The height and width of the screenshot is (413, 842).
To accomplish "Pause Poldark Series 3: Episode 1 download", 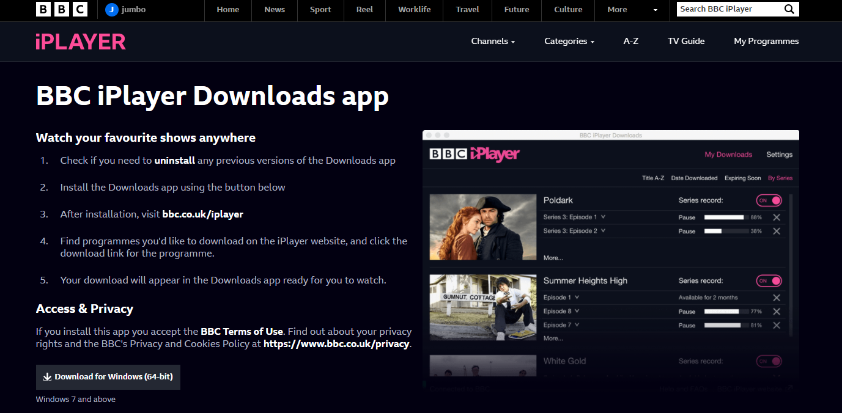I will (x=687, y=217).
